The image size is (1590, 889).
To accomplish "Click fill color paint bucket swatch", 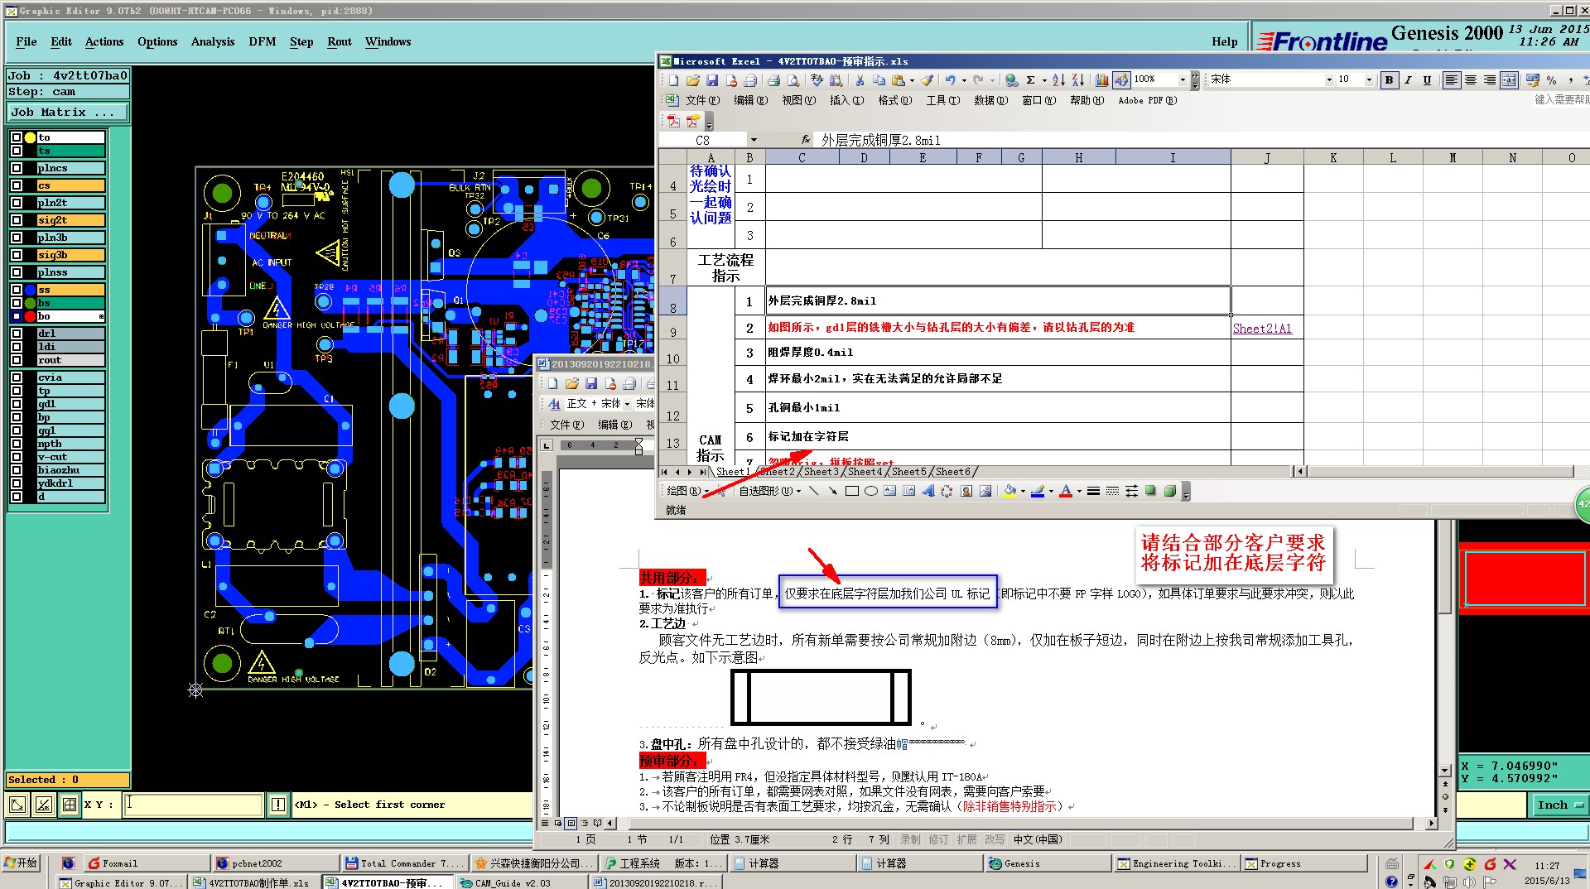I will (1009, 491).
